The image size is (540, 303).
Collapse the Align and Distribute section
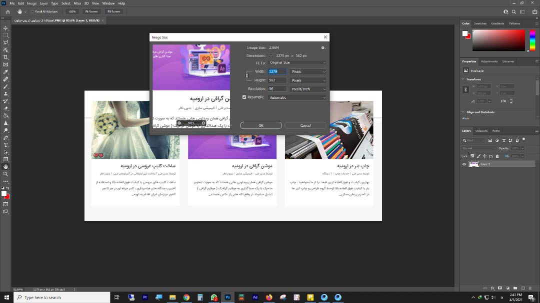463,112
